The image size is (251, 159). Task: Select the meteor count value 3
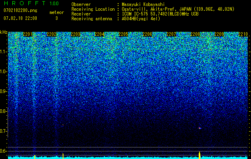pos(57,18)
